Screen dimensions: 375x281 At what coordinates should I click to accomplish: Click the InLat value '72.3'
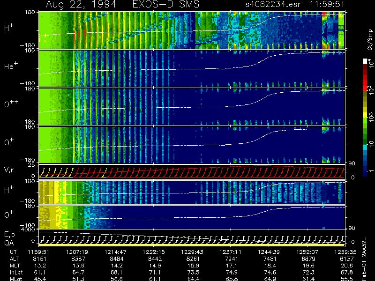coord(309,272)
